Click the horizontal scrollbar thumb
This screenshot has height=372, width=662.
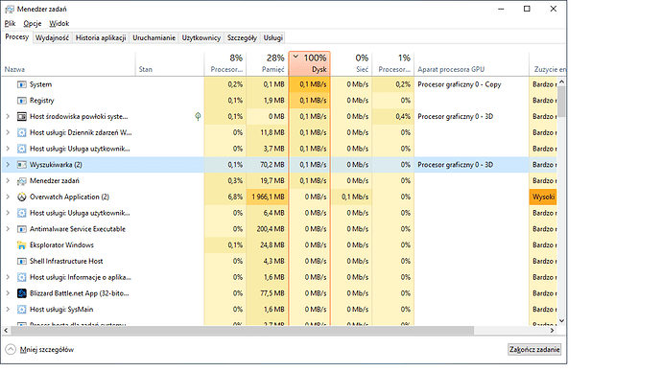pos(243,330)
